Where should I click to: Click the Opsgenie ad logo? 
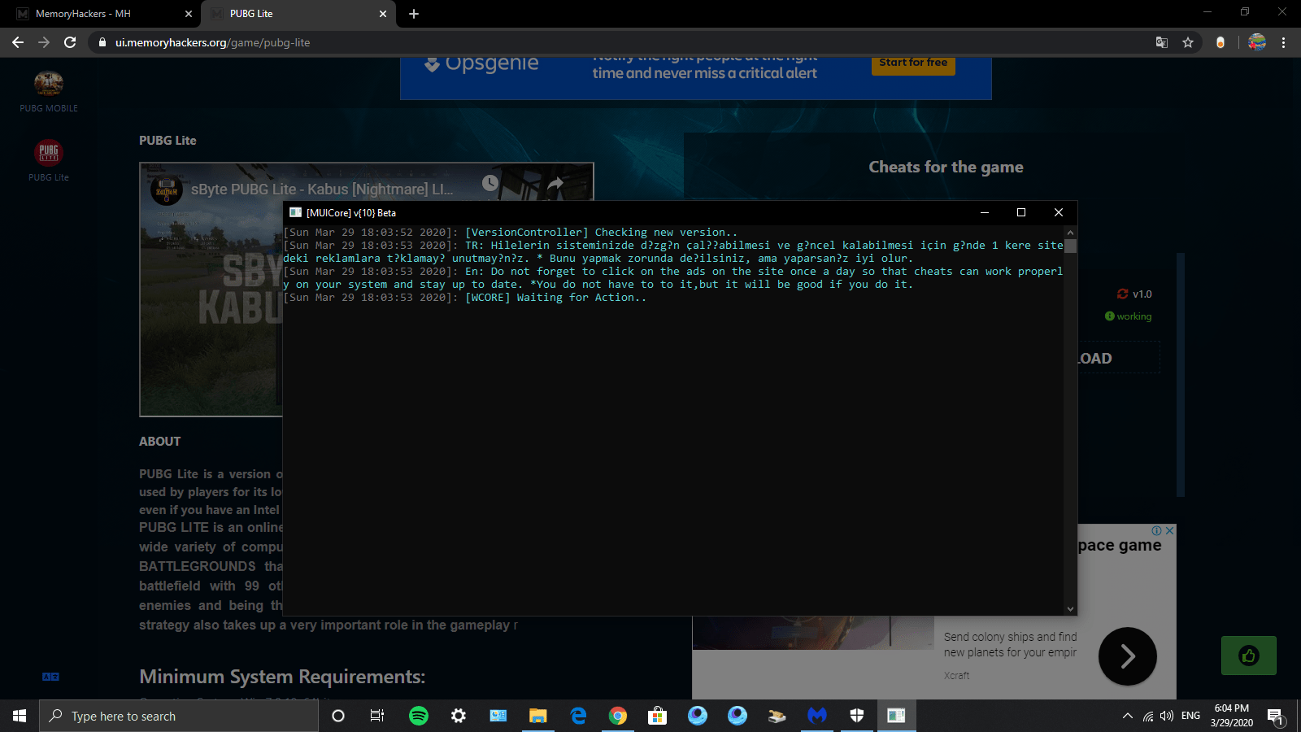pos(481,64)
